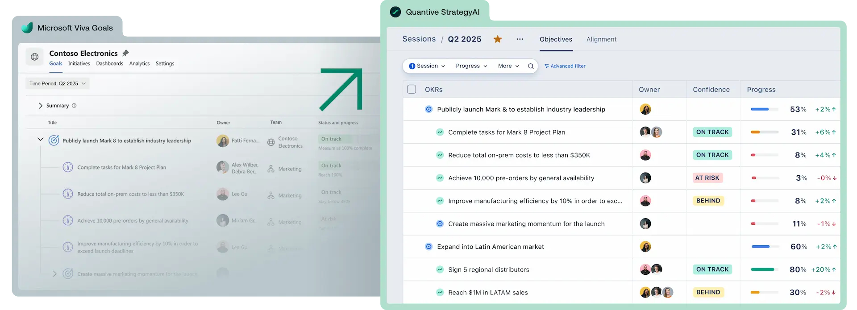This screenshot has width=857, height=310.
Task: Click the globe icon beside Contoso Electronics
Action: point(35,57)
